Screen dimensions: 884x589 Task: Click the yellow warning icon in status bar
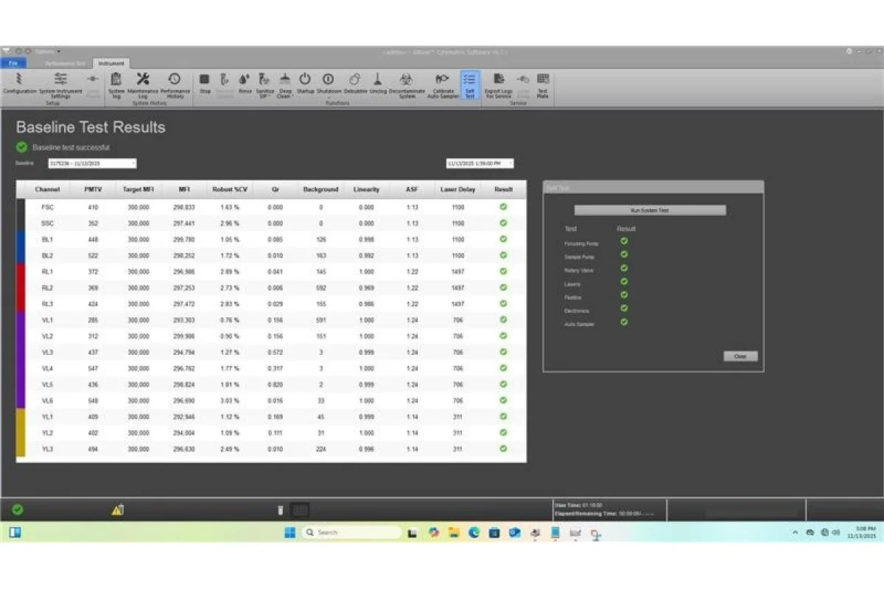pos(117,509)
